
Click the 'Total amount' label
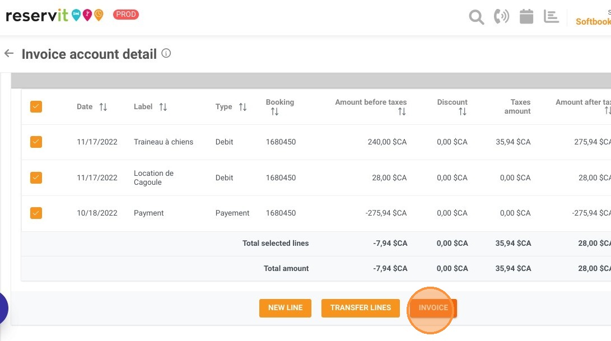(286, 269)
